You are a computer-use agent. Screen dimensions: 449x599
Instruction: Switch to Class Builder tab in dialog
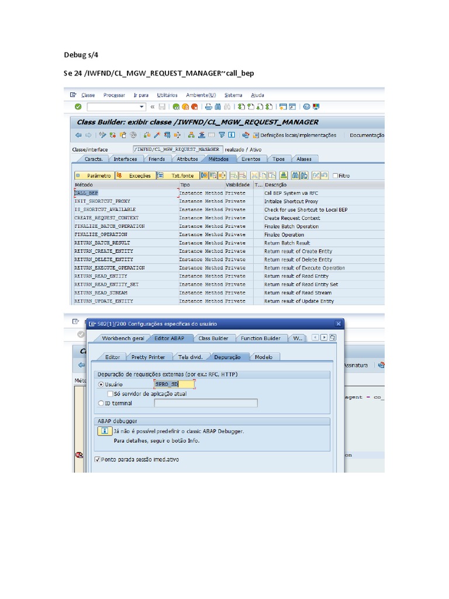[x=213, y=338]
